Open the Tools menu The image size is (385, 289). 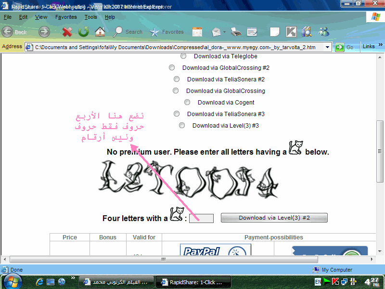(x=91, y=17)
